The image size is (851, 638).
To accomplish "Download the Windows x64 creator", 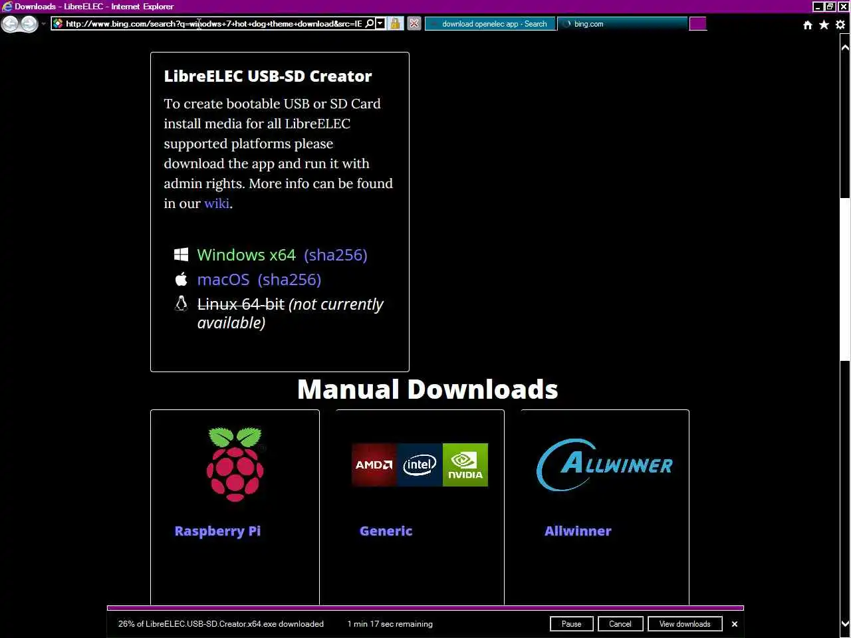I will click(x=246, y=255).
